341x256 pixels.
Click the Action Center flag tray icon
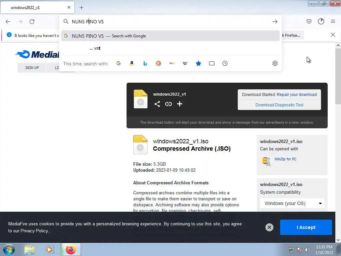[299, 250]
